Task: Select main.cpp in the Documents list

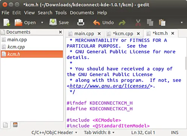Action: click(32, 40)
